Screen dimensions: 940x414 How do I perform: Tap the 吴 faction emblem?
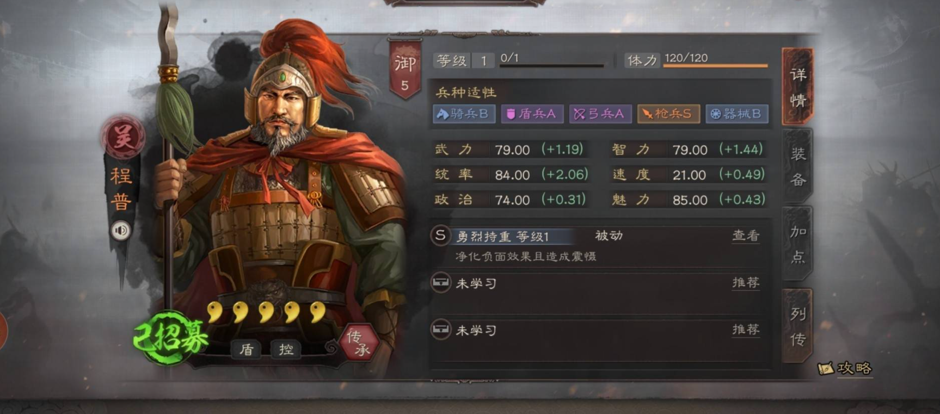tap(123, 137)
